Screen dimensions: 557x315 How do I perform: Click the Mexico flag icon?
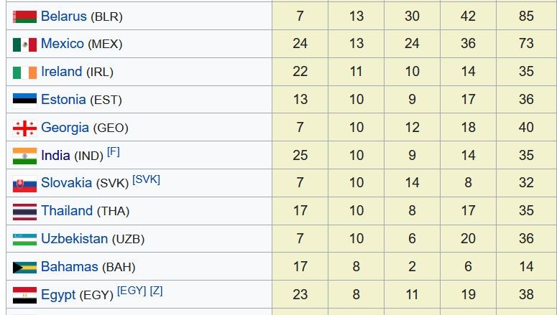(24, 44)
